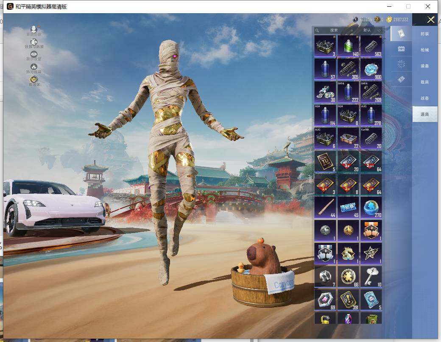
Task: Expand the 默认 sort dropdown
Action: (x=371, y=30)
